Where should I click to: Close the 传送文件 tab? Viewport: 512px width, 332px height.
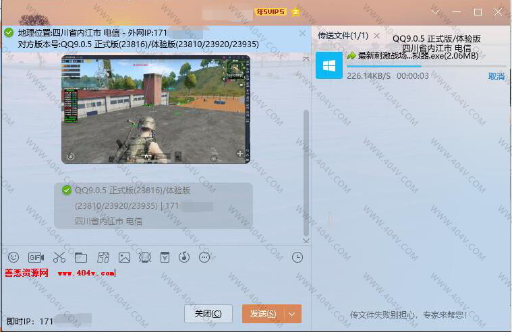(376, 35)
